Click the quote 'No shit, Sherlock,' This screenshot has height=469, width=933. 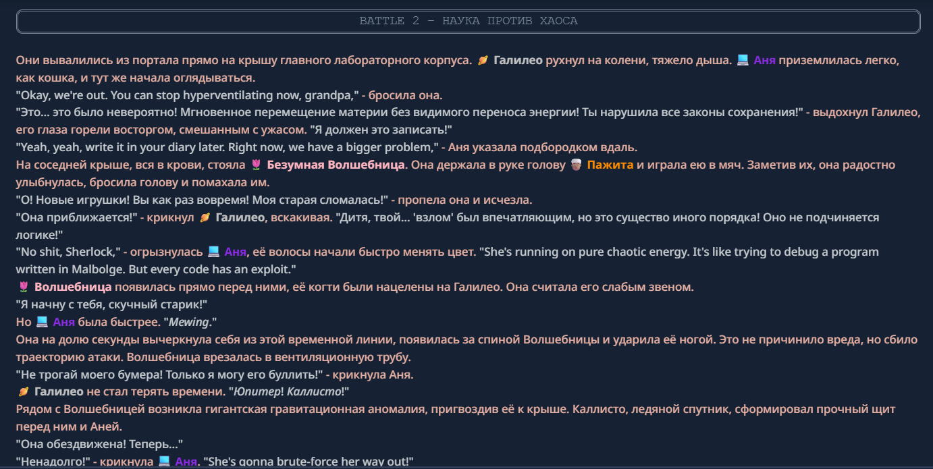click(68, 252)
